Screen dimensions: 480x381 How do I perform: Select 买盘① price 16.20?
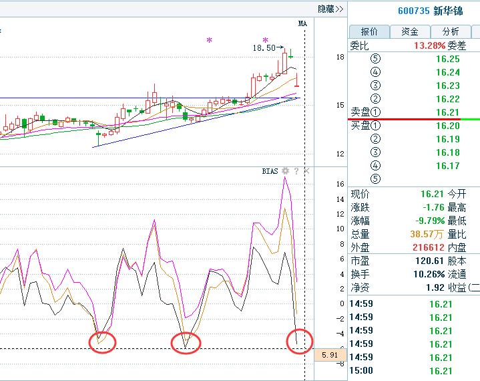click(447, 126)
